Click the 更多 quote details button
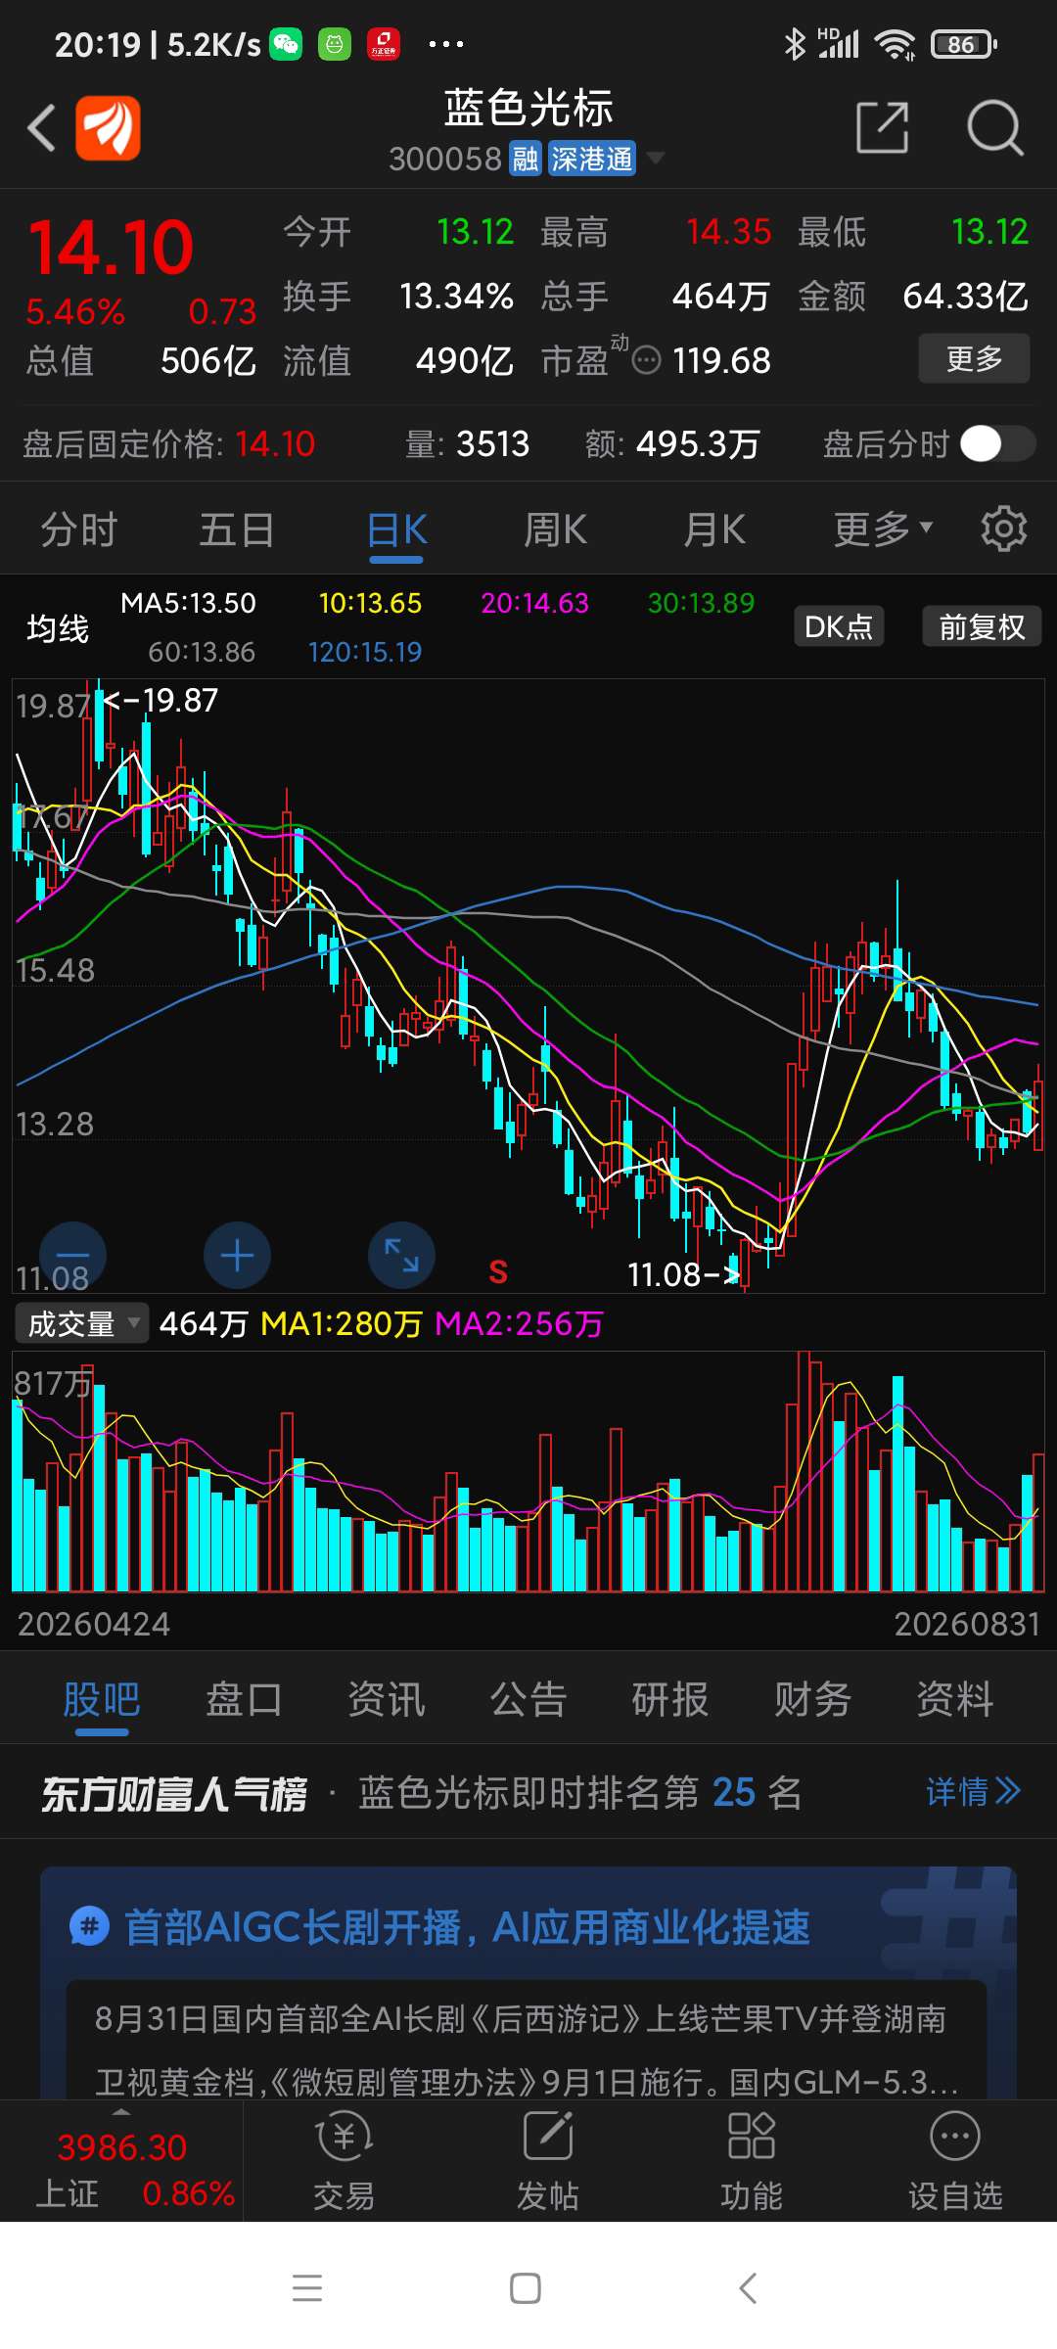Screen dimensions: 1057x2349 click(974, 358)
